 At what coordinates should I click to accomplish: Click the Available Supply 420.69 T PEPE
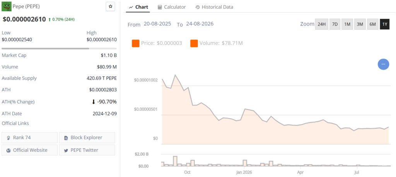(x=102, y=78)
